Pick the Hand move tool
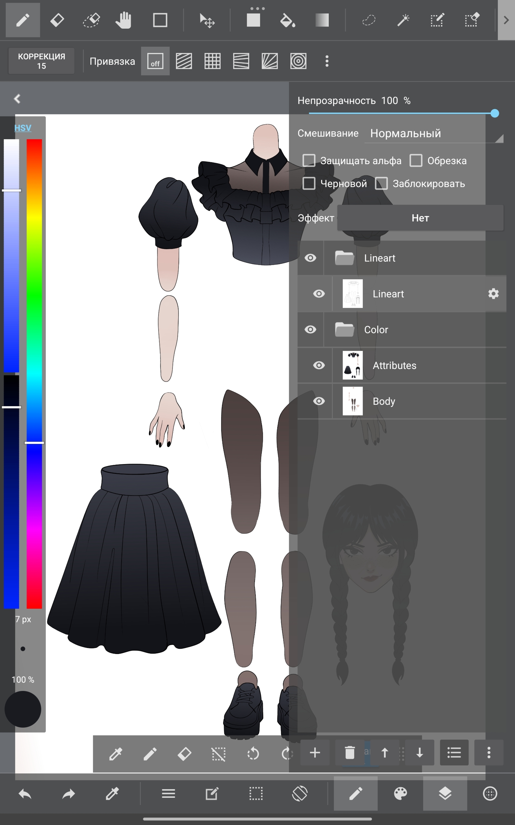515x825 pixels. click(123, 20)
